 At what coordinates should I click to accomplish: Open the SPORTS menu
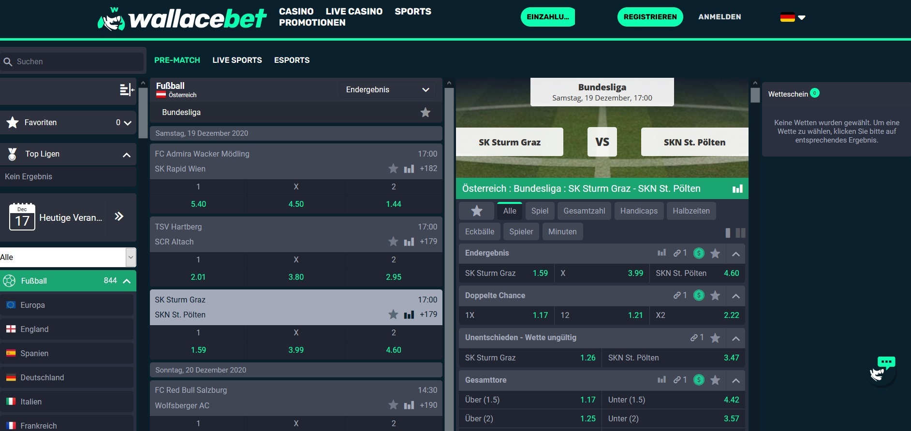(413, 11)
